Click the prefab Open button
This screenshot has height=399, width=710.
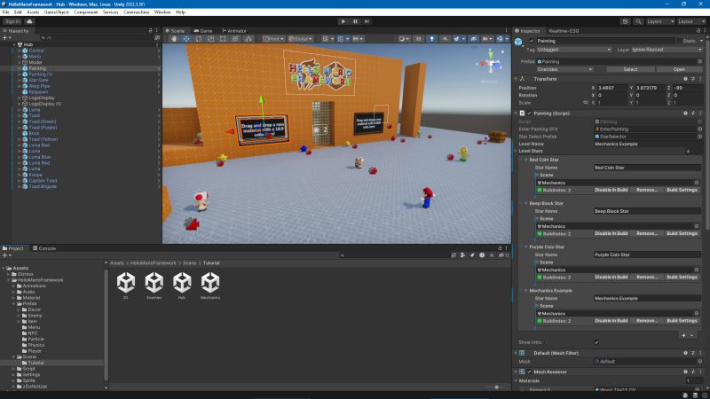pos(679,70)
